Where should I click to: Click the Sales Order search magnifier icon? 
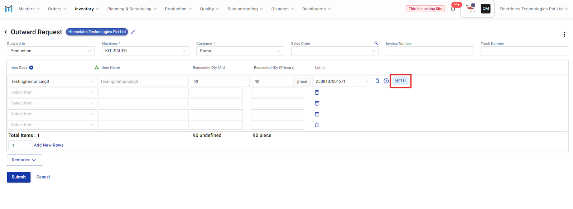pyautogui.click(x=376, y=43)
